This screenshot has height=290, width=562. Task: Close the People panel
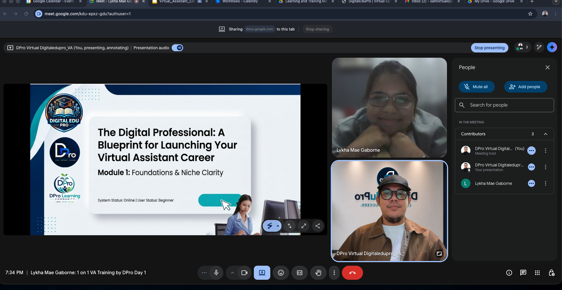(548, 67)
